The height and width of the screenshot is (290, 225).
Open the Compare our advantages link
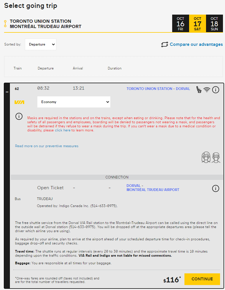coord(196,44)
